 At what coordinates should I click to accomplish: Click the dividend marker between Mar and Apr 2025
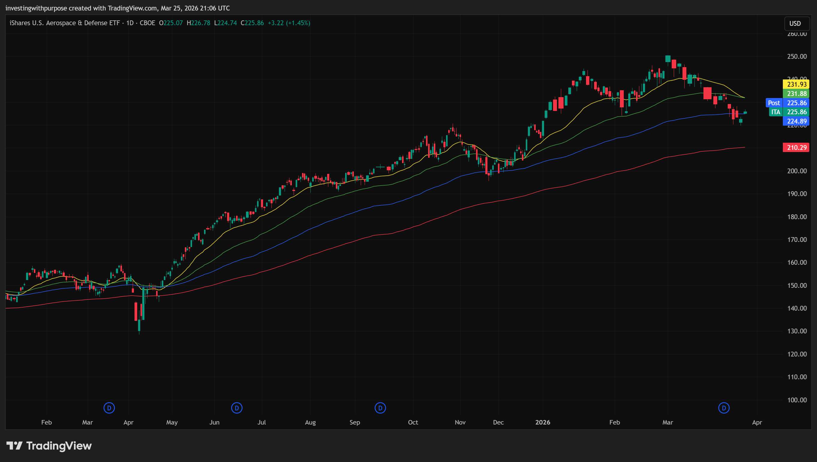(109, 408)
